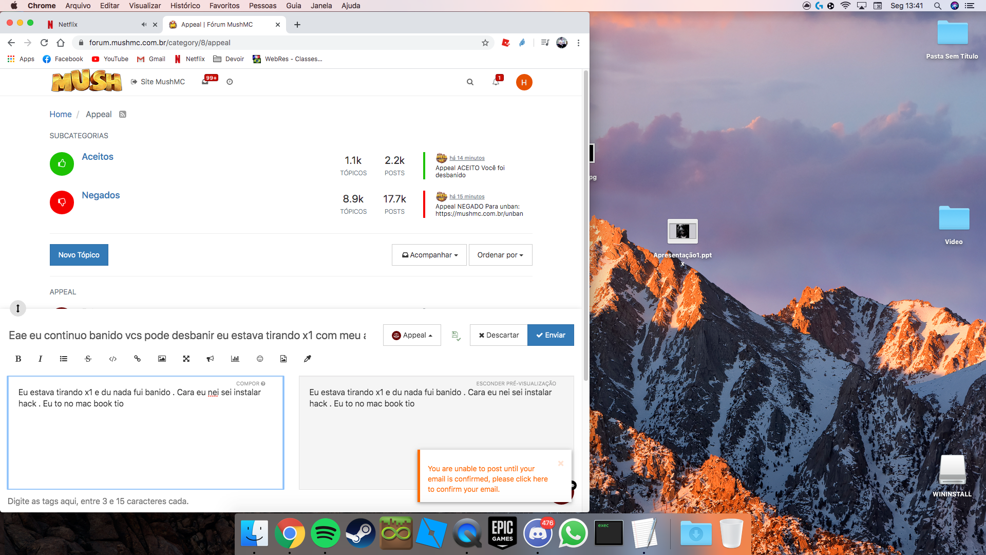Click the Enviar submit button

[x=551, y=335]
